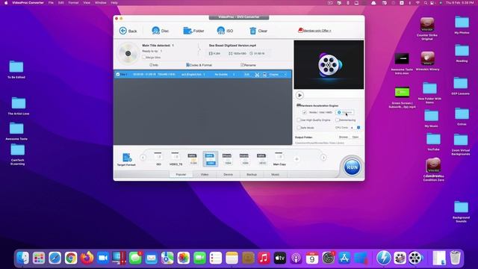
Task: Click the disc image in title header
Action: coord(128,53)
